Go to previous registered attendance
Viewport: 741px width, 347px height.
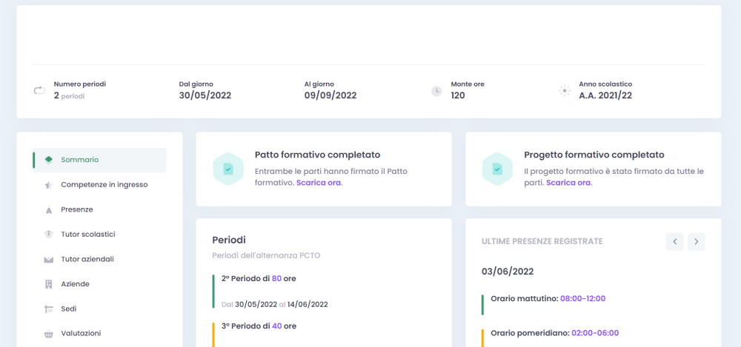click(x=674, y=241)
